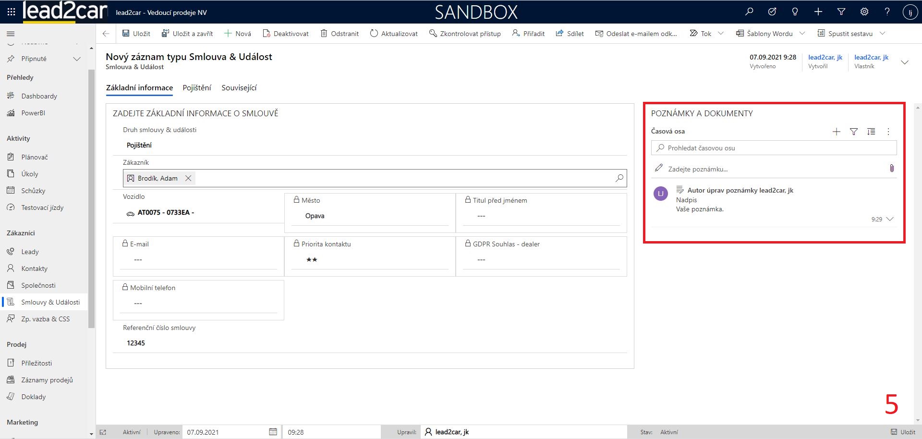Open the Tok dropdown arrow
Image resolution: width=922 pixels, height=439 pixels.
[721, 34]
